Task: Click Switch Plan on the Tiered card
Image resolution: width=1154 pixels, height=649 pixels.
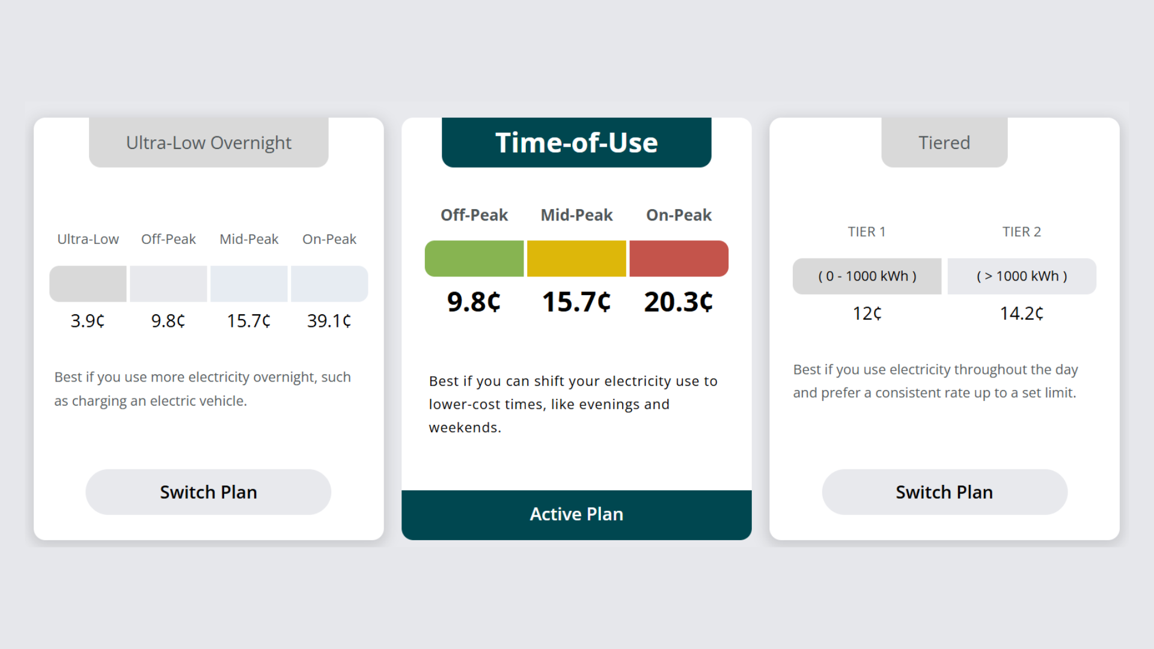Action: [x=944, y=492]
